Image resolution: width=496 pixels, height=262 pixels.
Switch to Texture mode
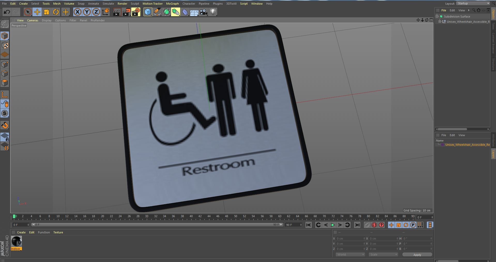click(x=5, y=45)
